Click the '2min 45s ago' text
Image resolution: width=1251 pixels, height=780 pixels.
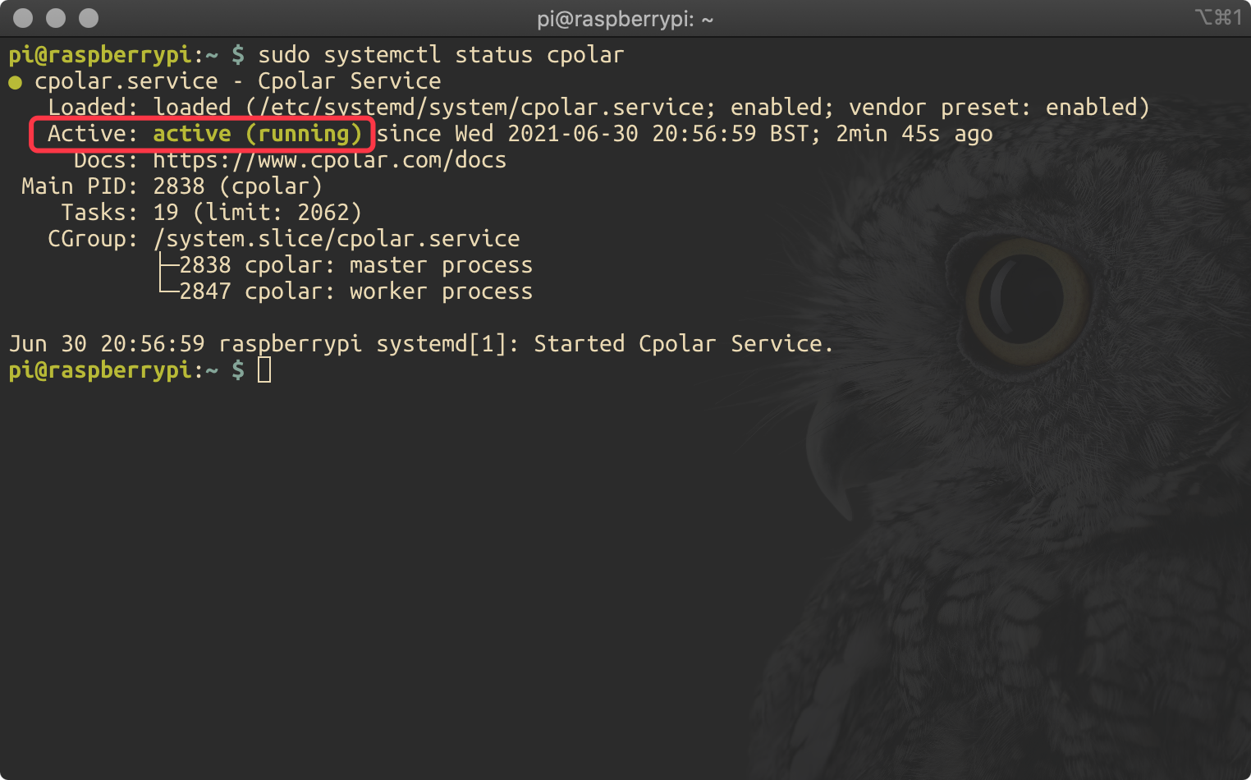(x=914, y=134)
